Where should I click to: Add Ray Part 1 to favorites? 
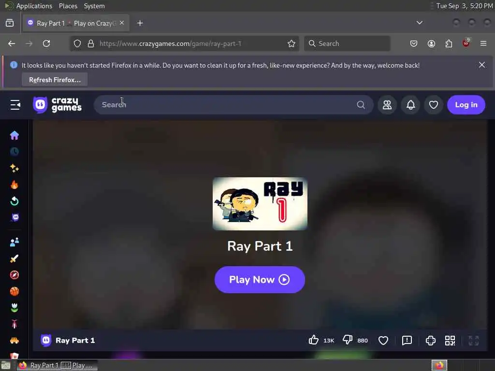(x=383, y=341)
